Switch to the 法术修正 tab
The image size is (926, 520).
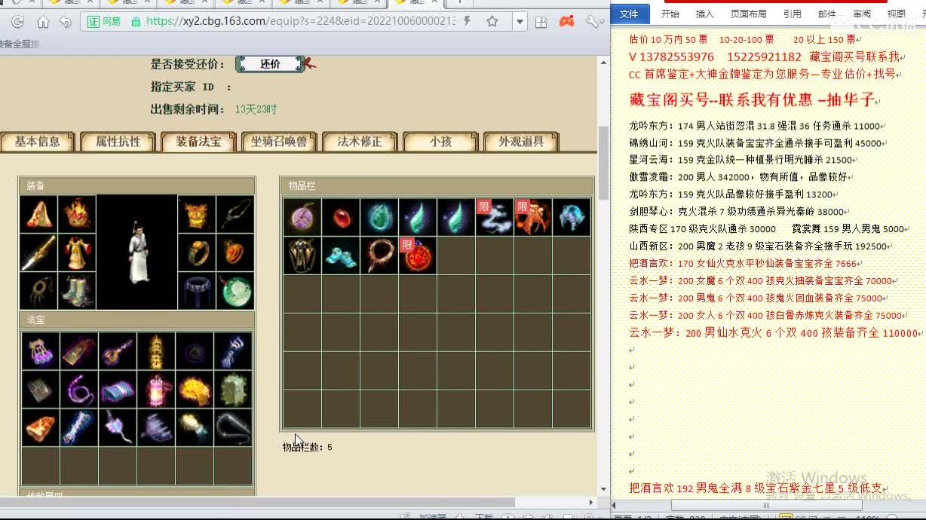[360, 142]
